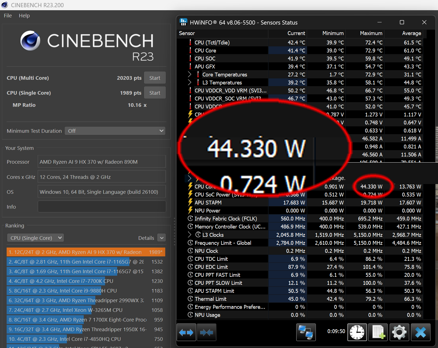
Task: Start the CPU Multi Core test
Action: (155, 78)
